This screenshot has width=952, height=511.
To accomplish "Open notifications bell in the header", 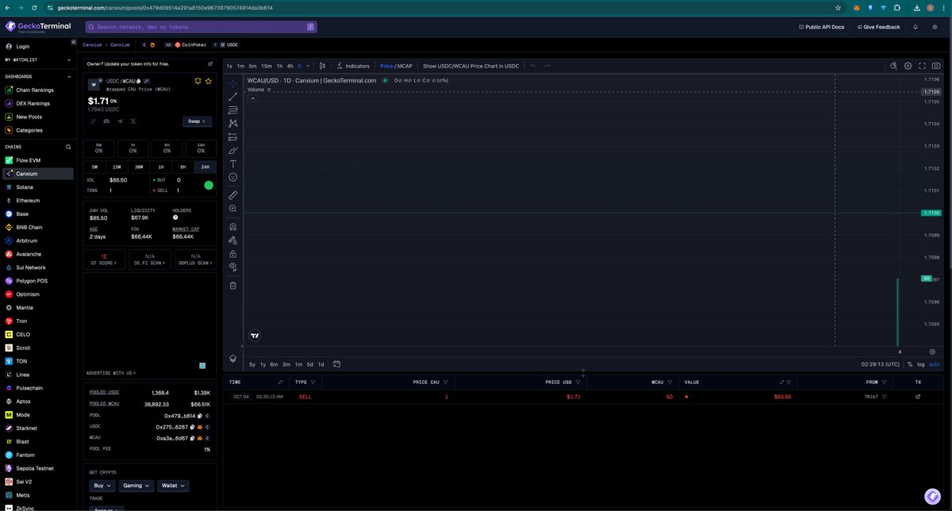I will click(916, 27).
